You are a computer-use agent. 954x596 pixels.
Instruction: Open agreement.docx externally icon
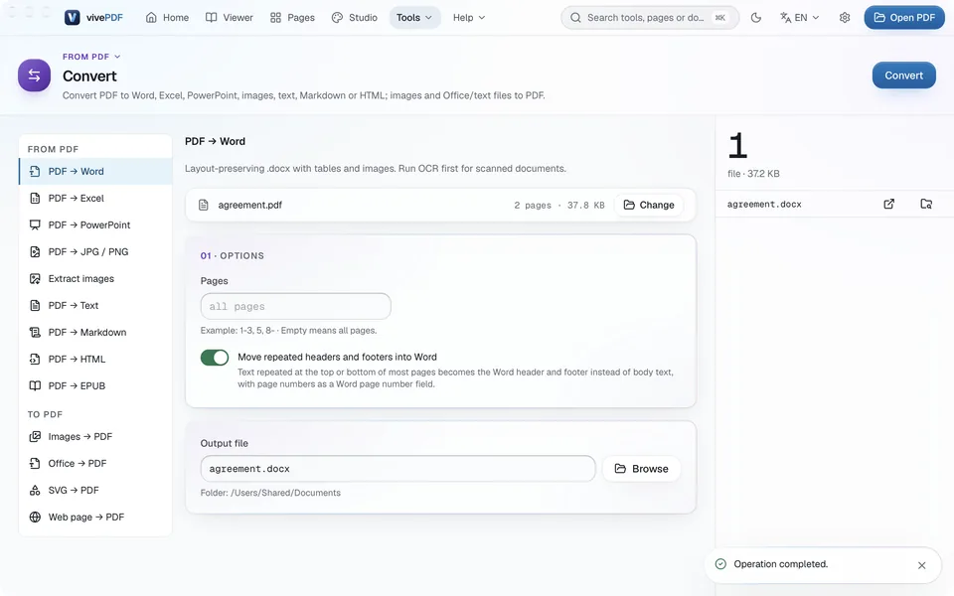coord(888,205)
